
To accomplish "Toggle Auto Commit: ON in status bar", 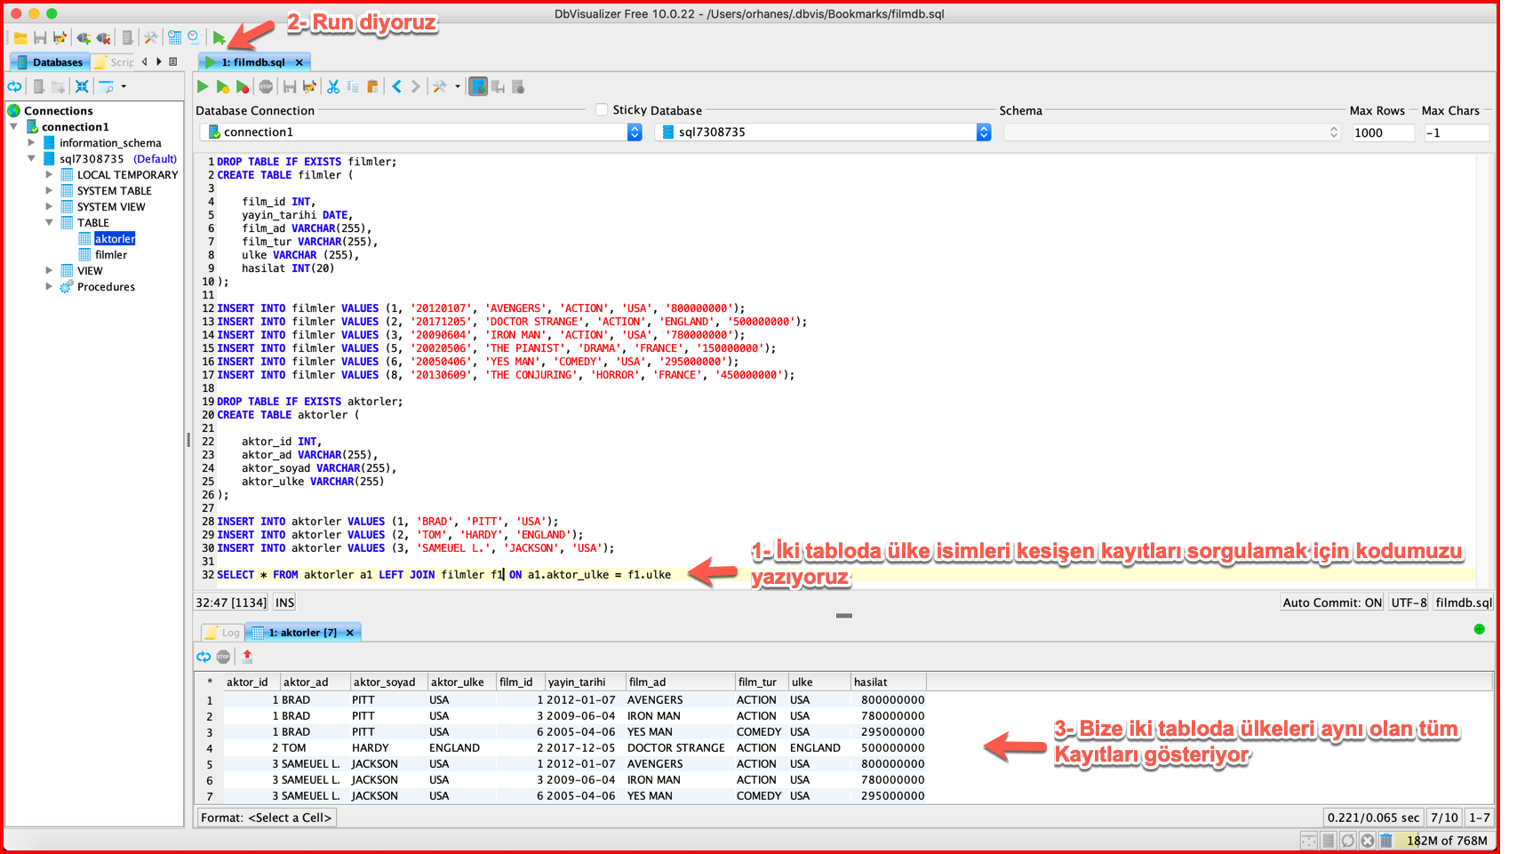I will pyautogui.click(x=1332, y=603).
